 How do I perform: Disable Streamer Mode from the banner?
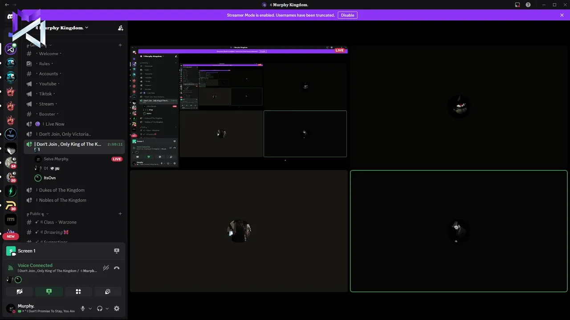click(x=347, y=15)
